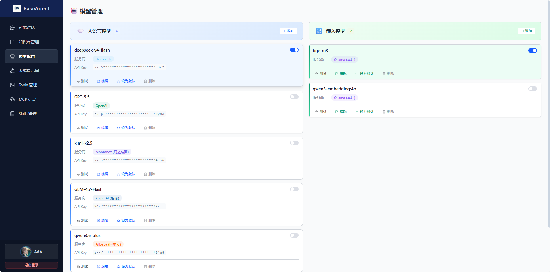Turn off the bge-m3 embedding toggle

coord(533,50)
